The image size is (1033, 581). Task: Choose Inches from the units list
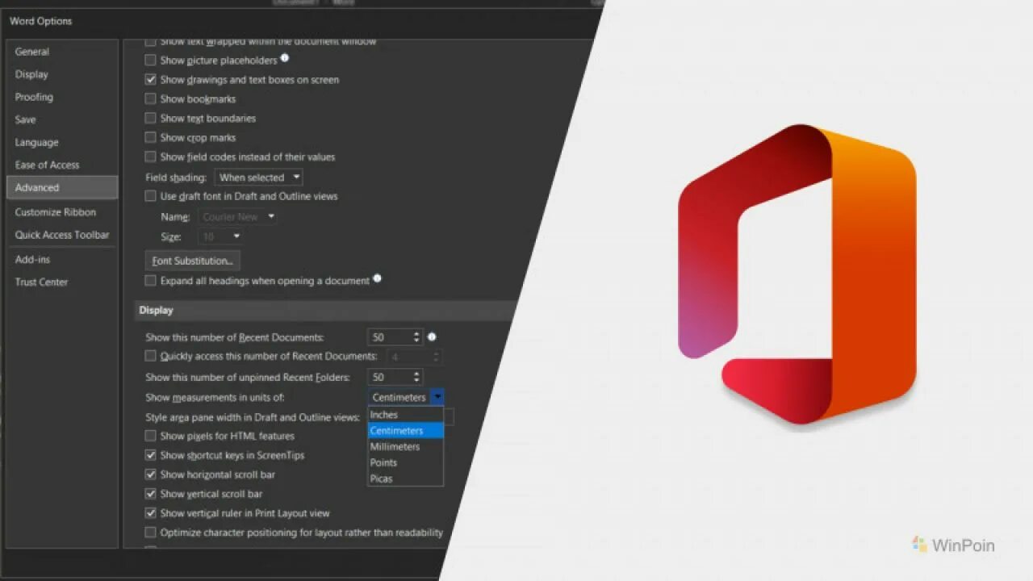point(405,415)
